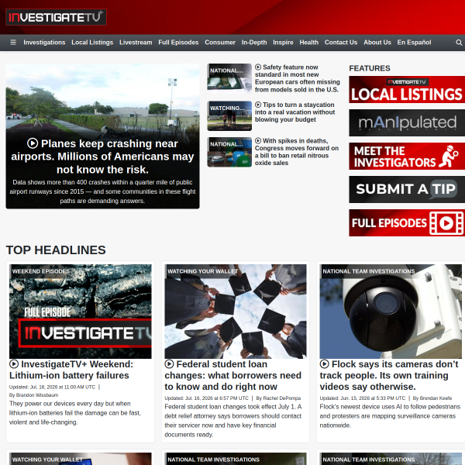The height and width of the screenshot is (465, 465).
Task: Click play icon beside Lithium-ion battery headline
Action: pos(14,364)
